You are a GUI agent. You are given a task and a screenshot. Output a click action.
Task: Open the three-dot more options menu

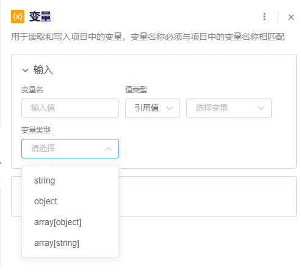coord(264,17)
